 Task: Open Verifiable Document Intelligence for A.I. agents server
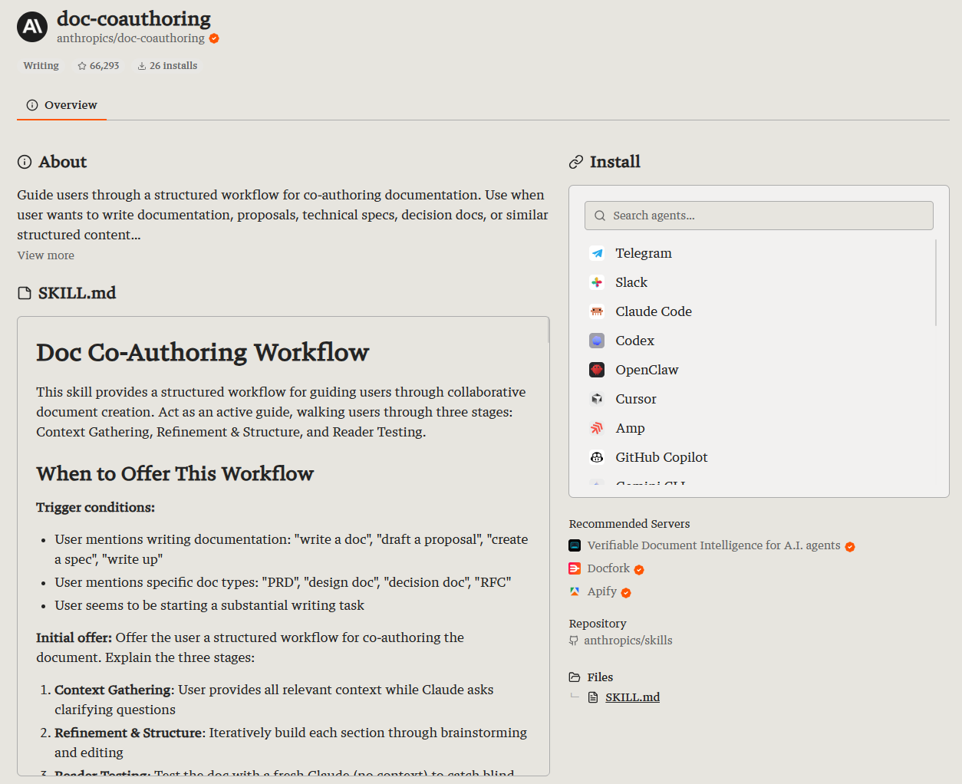click(713, 545)
